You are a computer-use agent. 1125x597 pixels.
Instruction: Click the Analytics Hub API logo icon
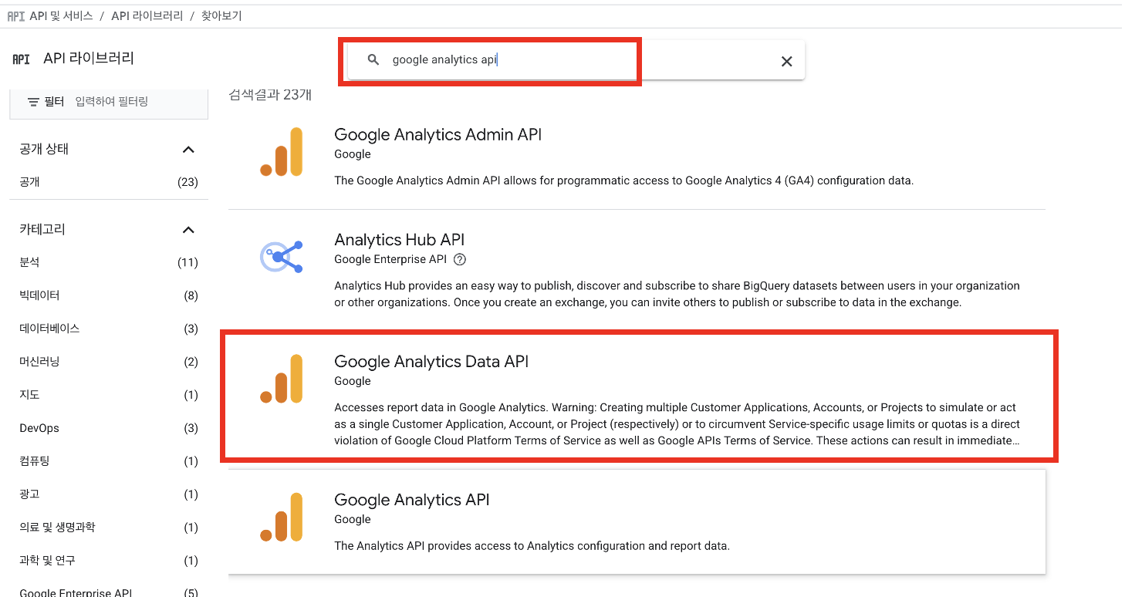[x=282, y=257]
